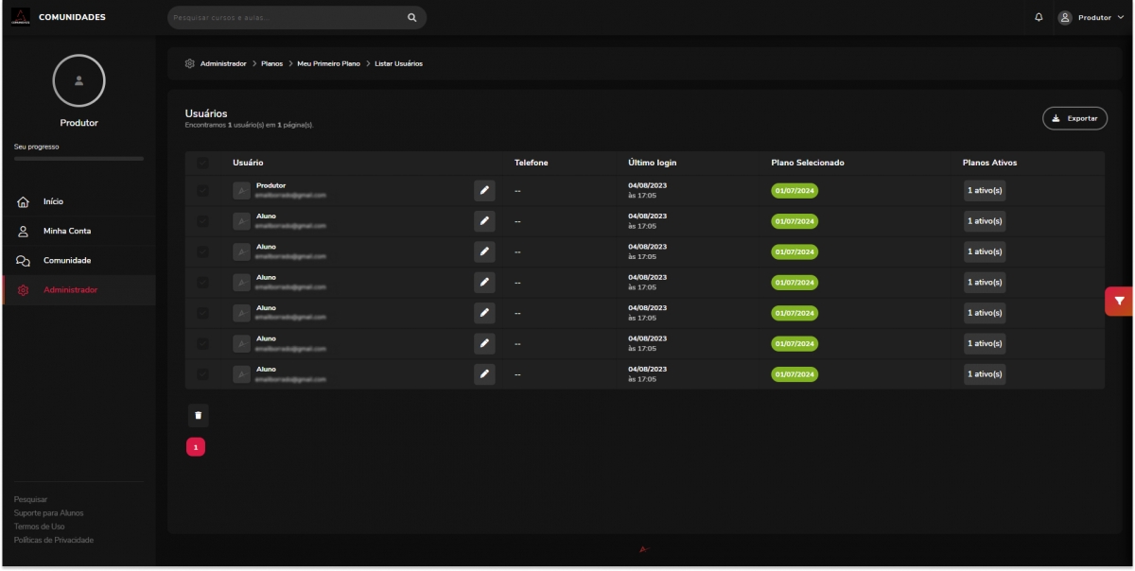Go to Comunidade in the sidebar
Screen dimensions: 1135x571
coord(66,260)
